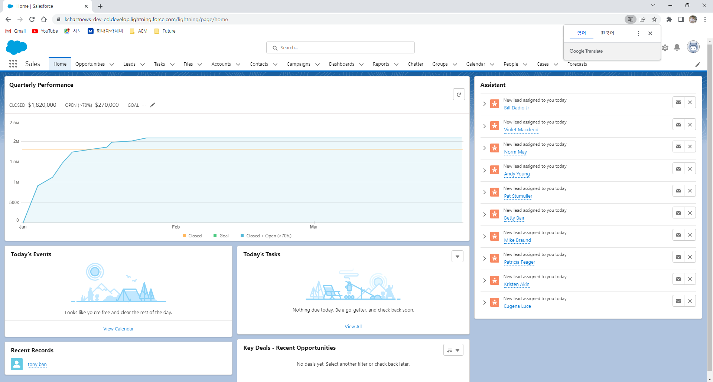Open the user profile avatar
This screenshot has width=713, height=382.
click(x=693, y=47)
